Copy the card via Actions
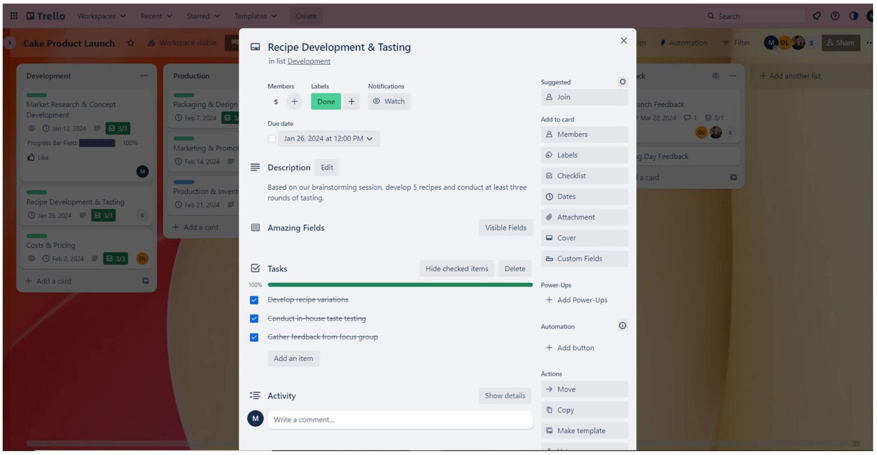This screenshot has height=455, width=877. [x=584, y=410]
